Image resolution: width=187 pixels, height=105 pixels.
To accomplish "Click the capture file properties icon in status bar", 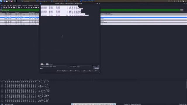I will [x=3, y=104].
